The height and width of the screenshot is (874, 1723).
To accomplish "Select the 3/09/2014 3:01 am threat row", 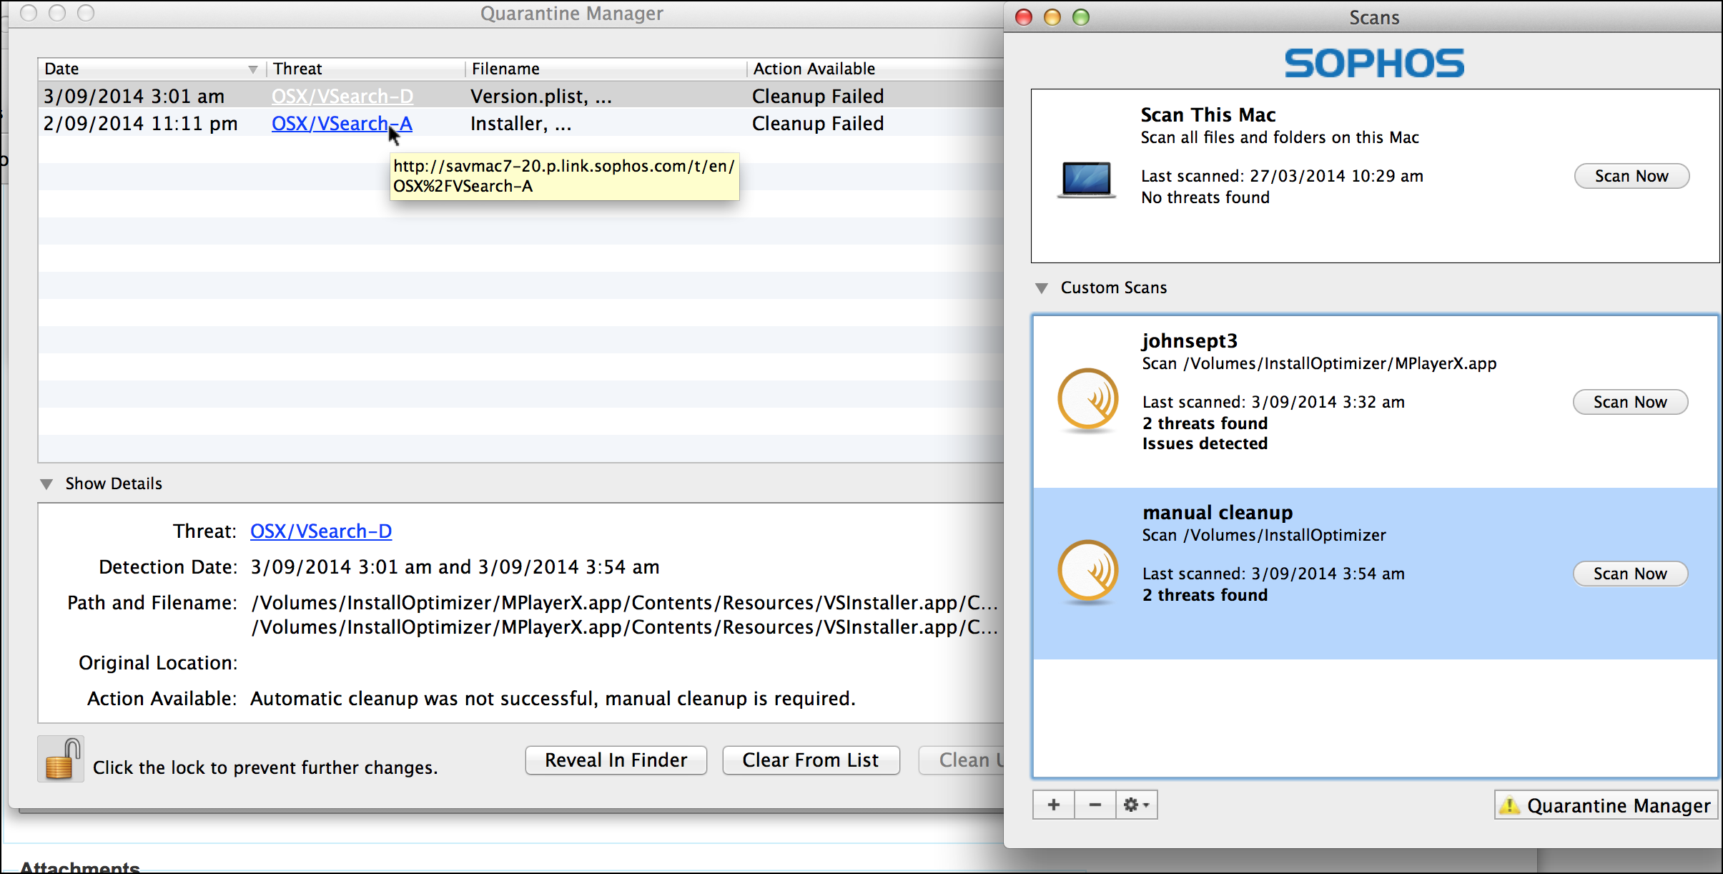I will pos(521,96).
